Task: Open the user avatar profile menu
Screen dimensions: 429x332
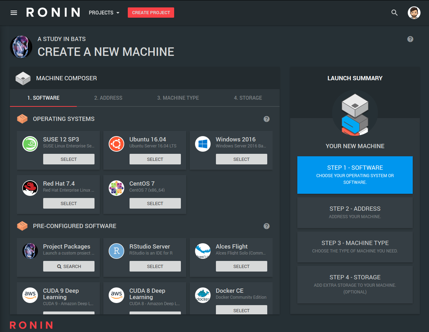Action: [414, 13]
